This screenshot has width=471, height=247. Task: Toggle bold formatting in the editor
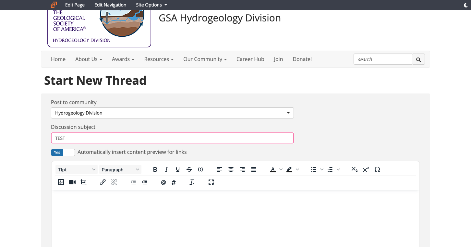coord(155,169)
